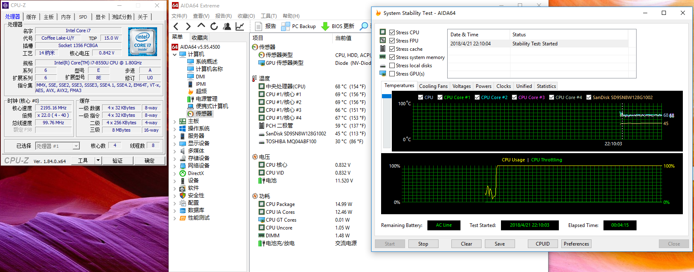The height and width of the screenshot is (272, 694).
Task: Toggle CPU Core #4 graph checkbox
Action: [x=551, y=97]
